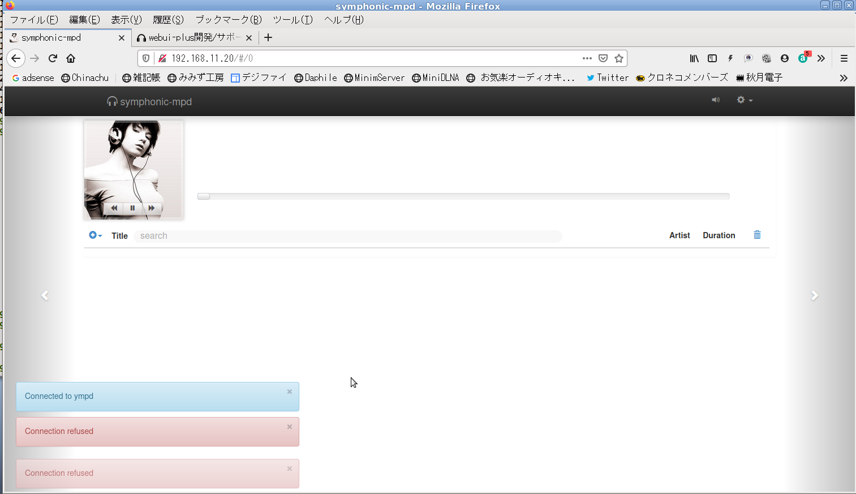Go to previous panel with left chevron
This screenshot has height=494, width=856.
[x=45, y=295]
